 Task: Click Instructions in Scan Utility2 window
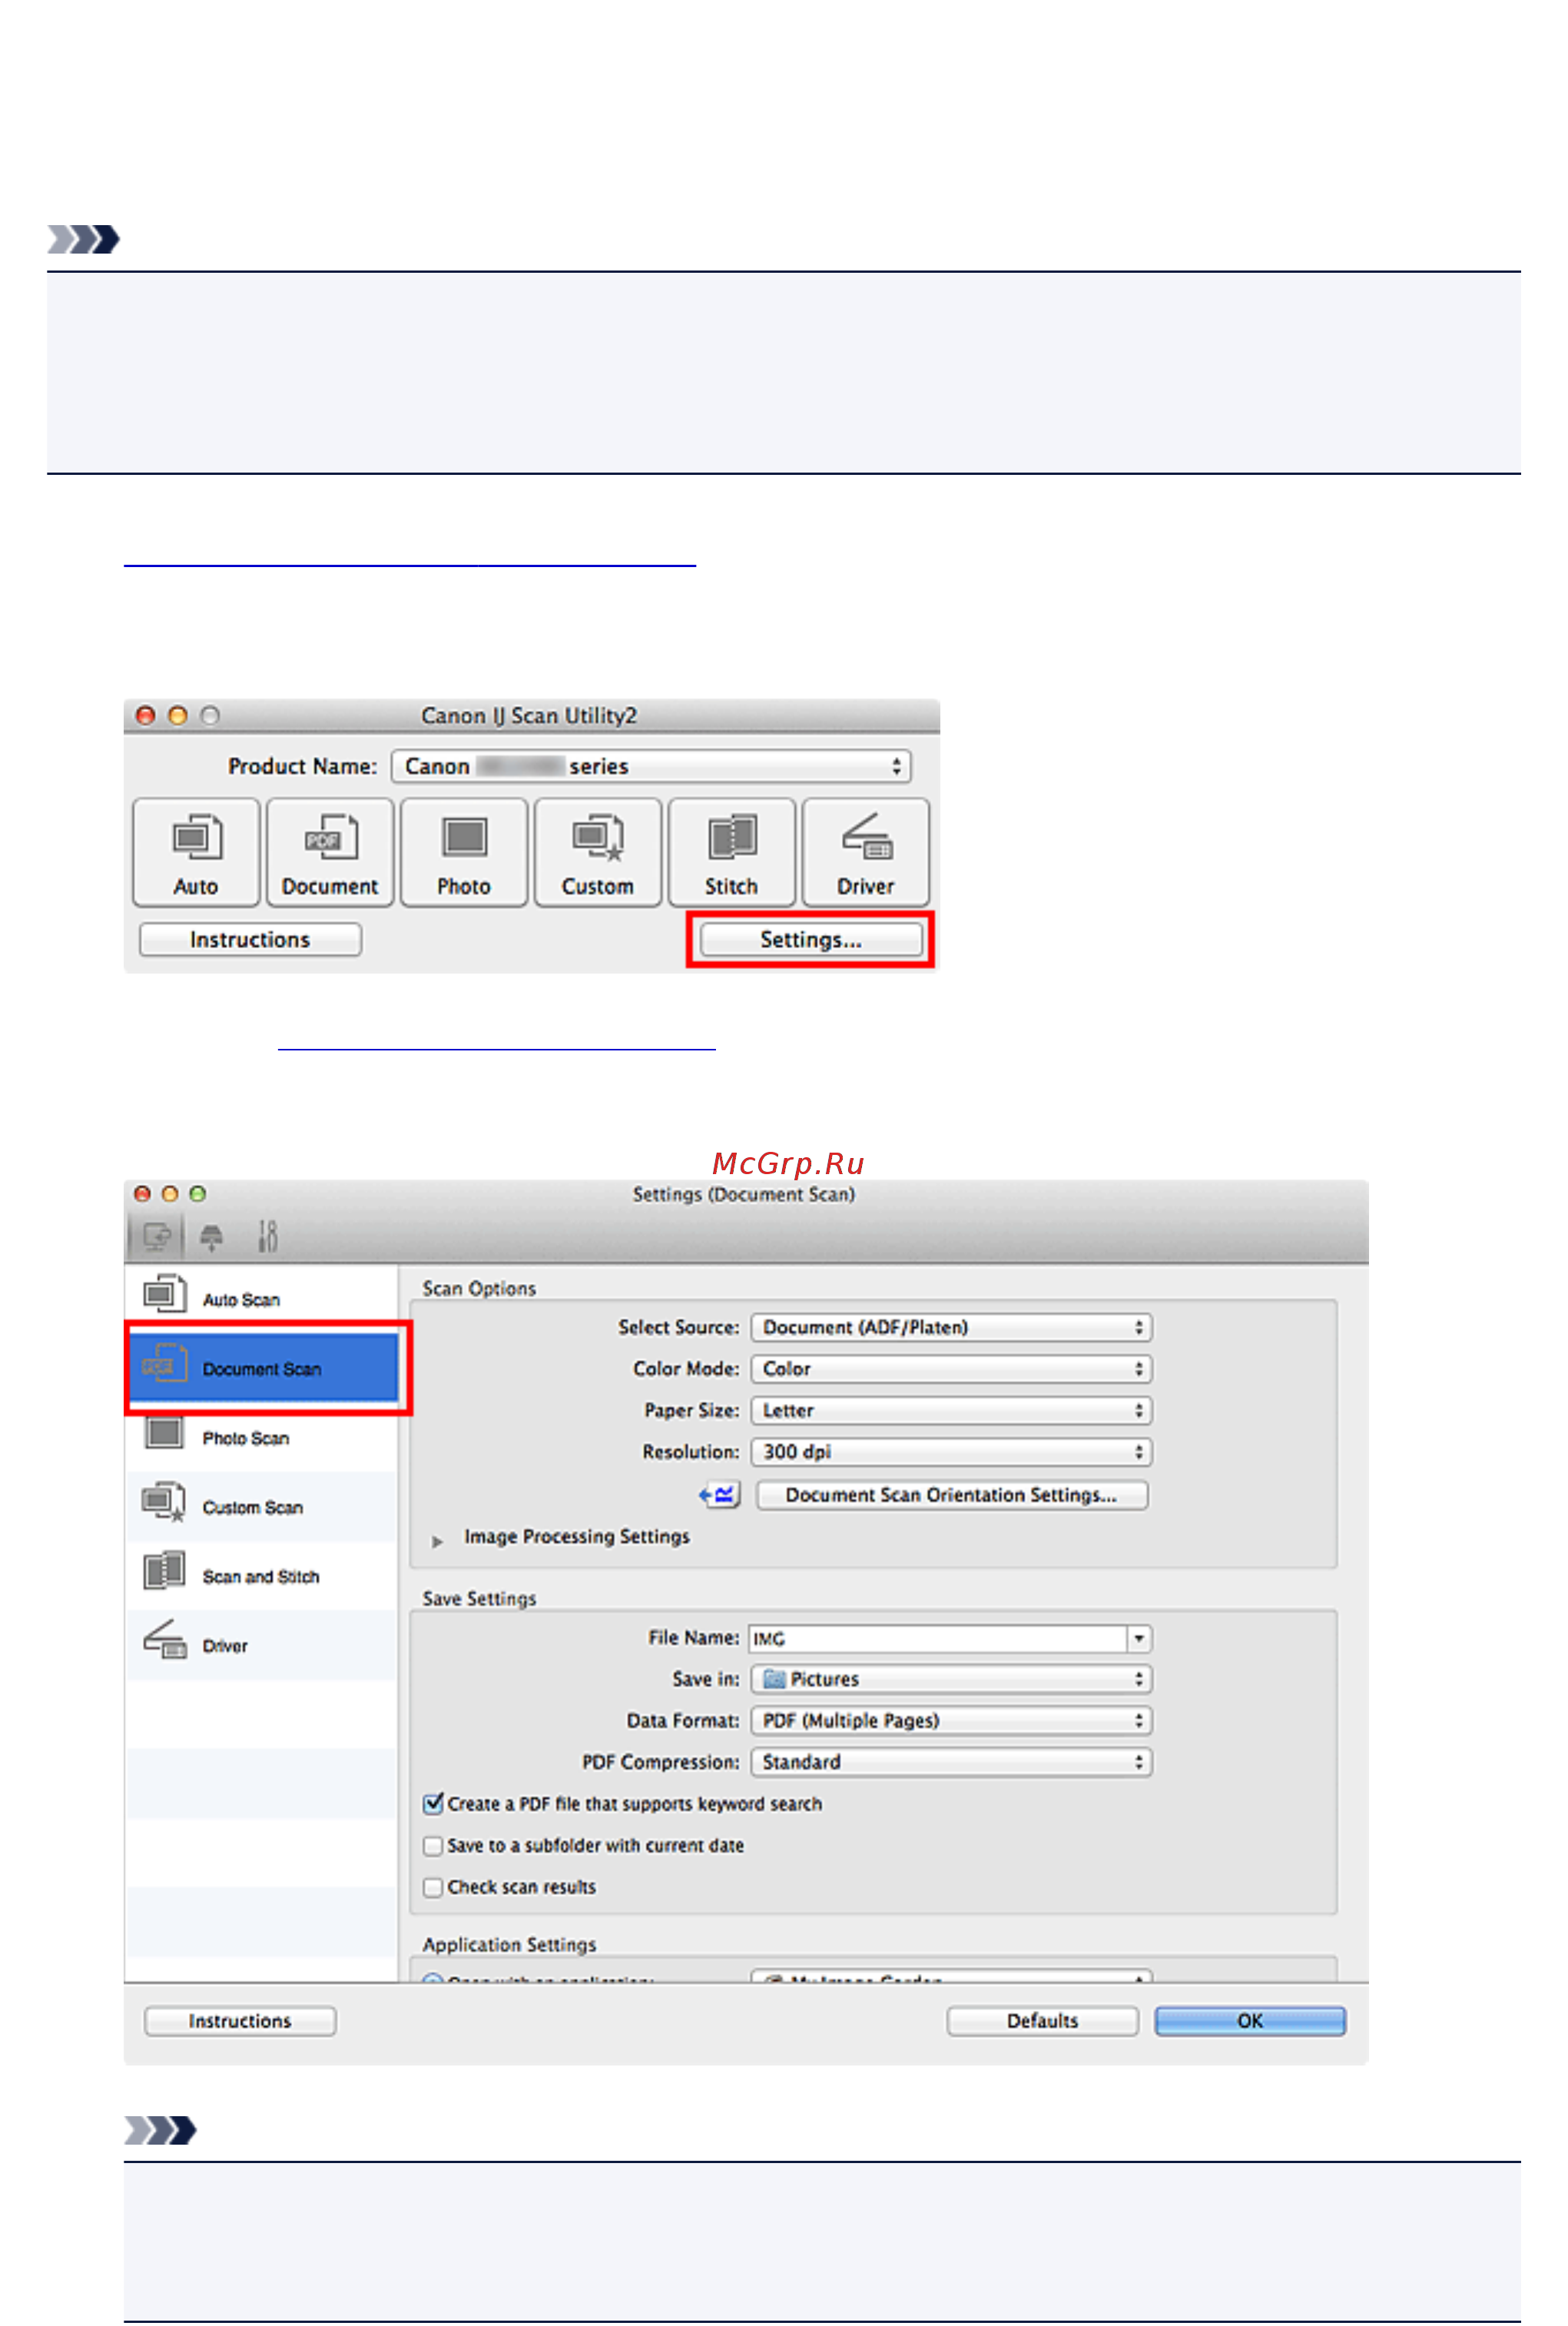point(250,940)
